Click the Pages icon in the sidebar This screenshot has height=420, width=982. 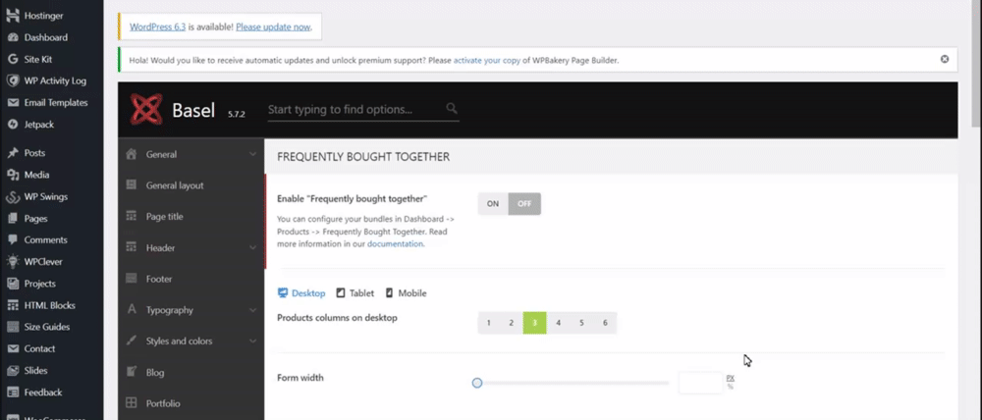(12, 219)
